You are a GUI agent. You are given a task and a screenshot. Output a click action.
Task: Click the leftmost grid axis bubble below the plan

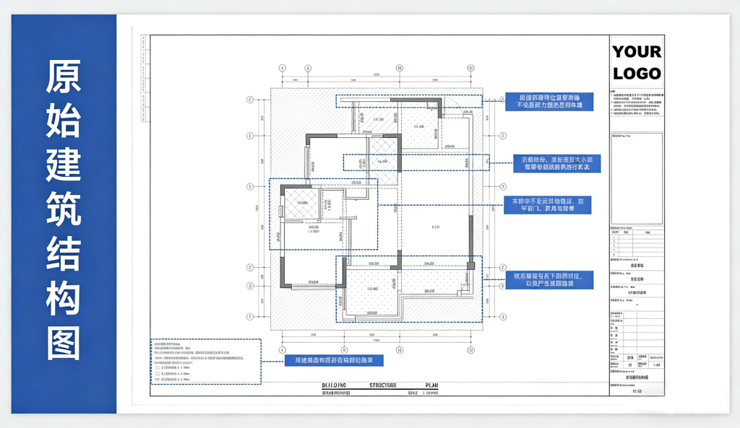point(281,349)
